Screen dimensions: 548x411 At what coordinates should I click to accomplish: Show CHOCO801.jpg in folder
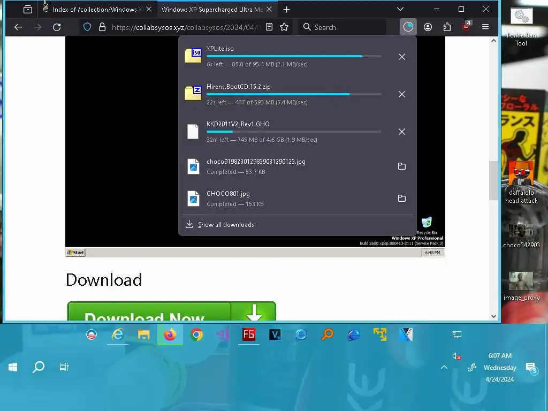(402, 199)
